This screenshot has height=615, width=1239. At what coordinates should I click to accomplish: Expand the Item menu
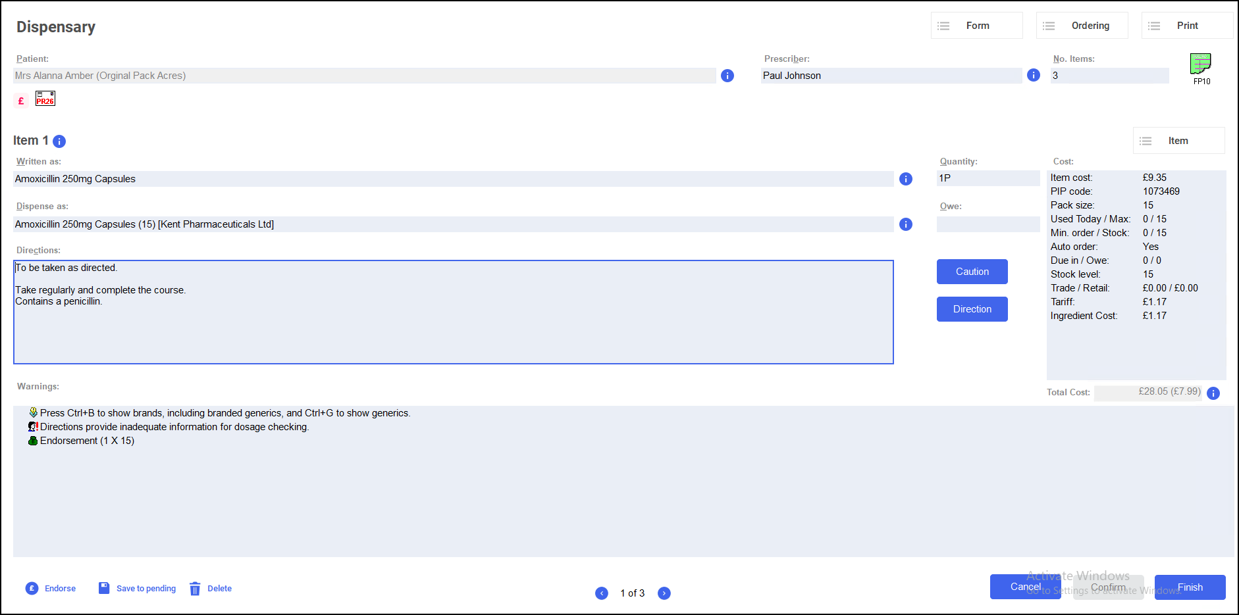1178,141
